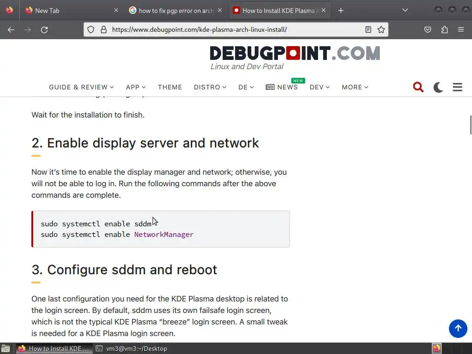Viewport: 472px width, 354px height.
Task: Expand the More menu
Action: click(355, 87)
